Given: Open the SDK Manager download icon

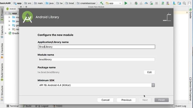Looking at the screenshot, I should coord(174,3).
